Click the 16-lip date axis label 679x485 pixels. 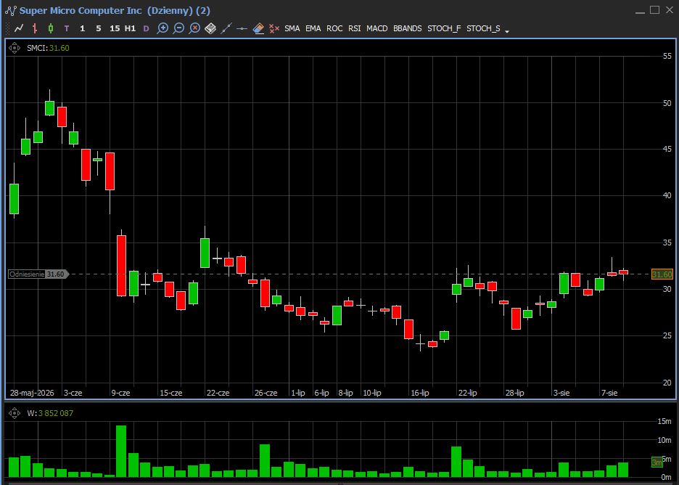(419, 393)
